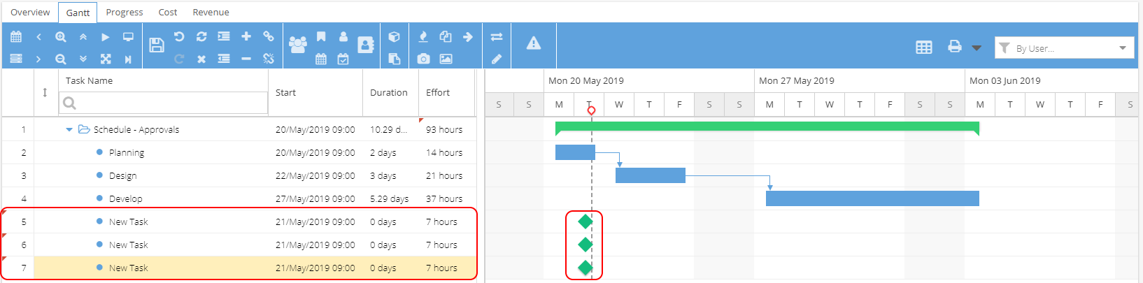Click the Duration column header
1143x283 pixels.
[x=389, y=92]
